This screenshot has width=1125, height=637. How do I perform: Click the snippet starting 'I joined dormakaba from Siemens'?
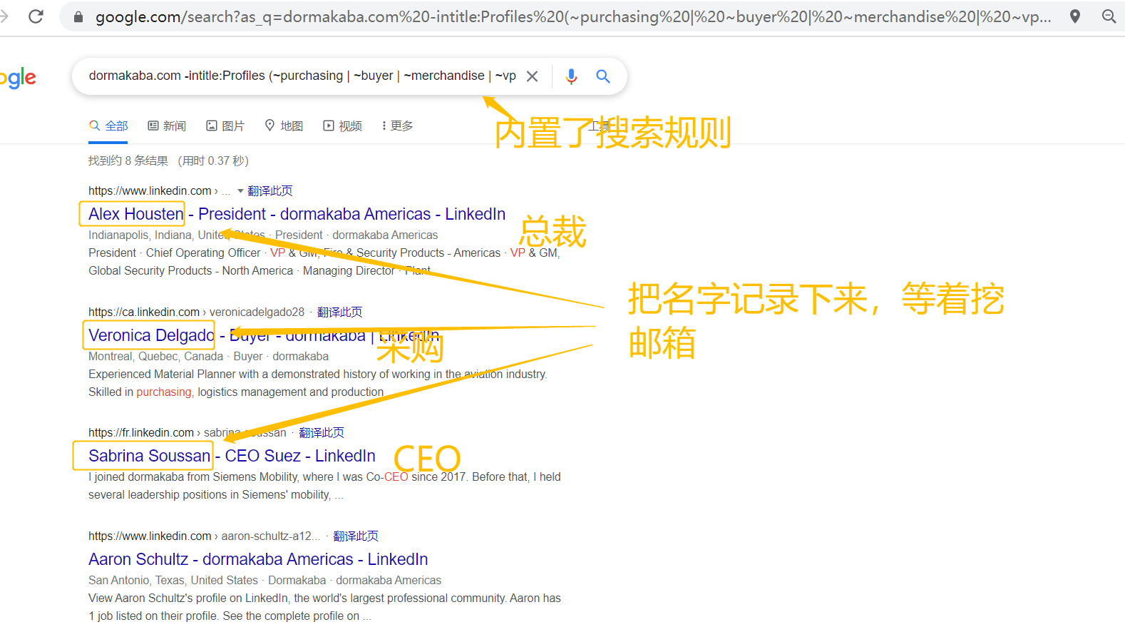click(x=324, y=486)
